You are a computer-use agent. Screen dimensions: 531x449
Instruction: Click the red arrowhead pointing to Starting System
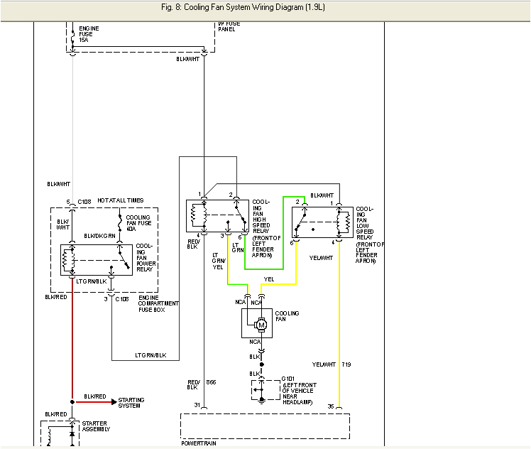point(112,401)
